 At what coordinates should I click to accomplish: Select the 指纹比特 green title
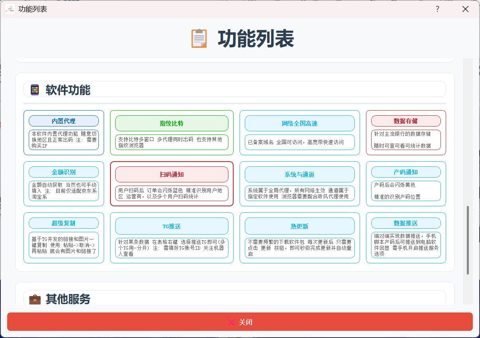pyautogui.click(x=171, y=123)
